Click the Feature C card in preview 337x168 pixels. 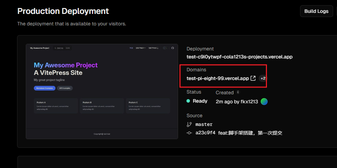pos(148,106)
